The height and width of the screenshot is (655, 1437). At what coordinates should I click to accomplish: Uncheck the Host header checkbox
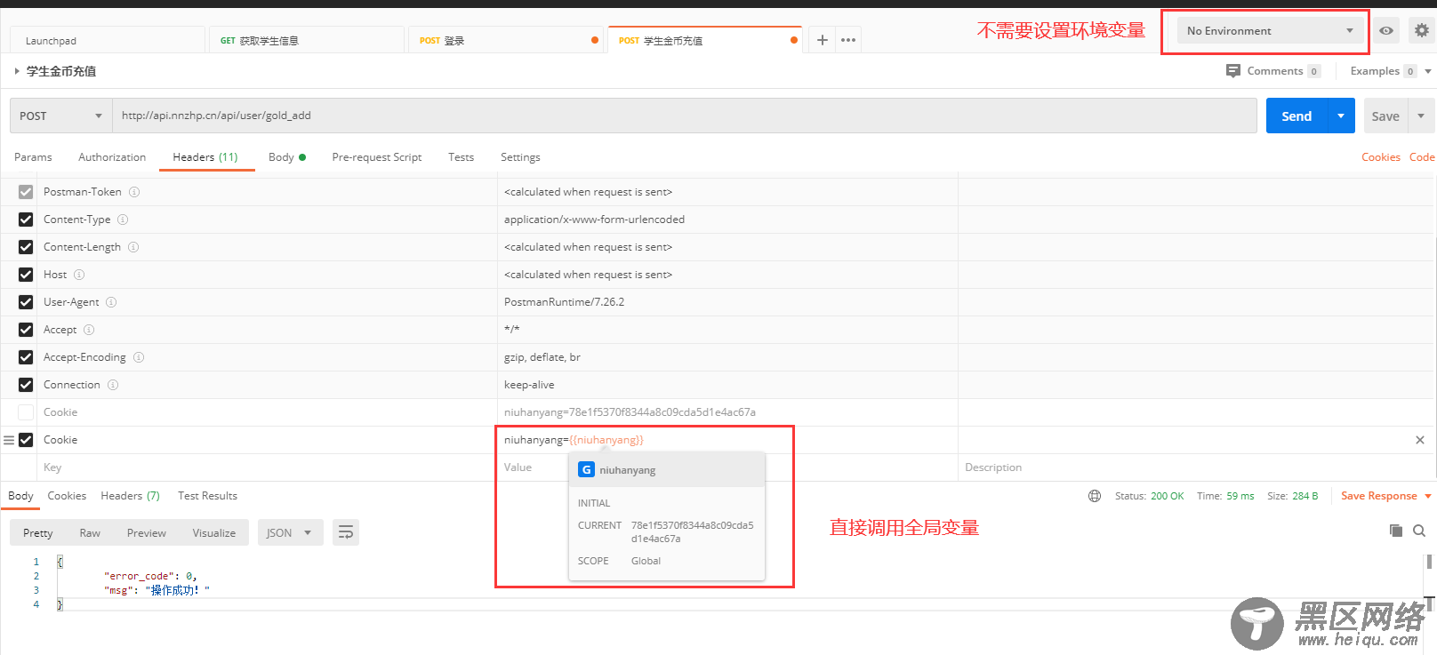(x=26, y=275)
